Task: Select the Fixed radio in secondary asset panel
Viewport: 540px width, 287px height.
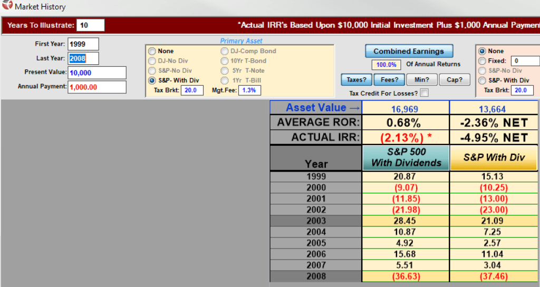Action: tap(482, 61)
